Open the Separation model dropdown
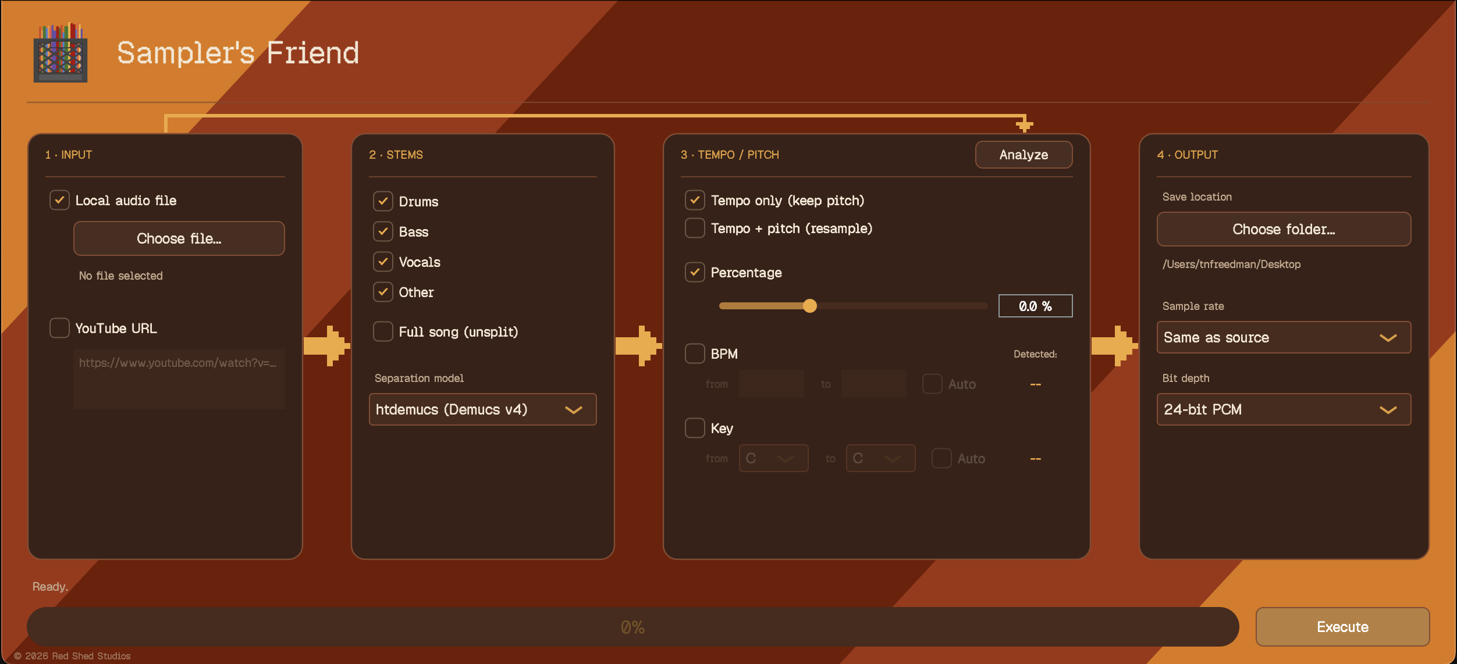1457x664 pixels. [482, 409]
